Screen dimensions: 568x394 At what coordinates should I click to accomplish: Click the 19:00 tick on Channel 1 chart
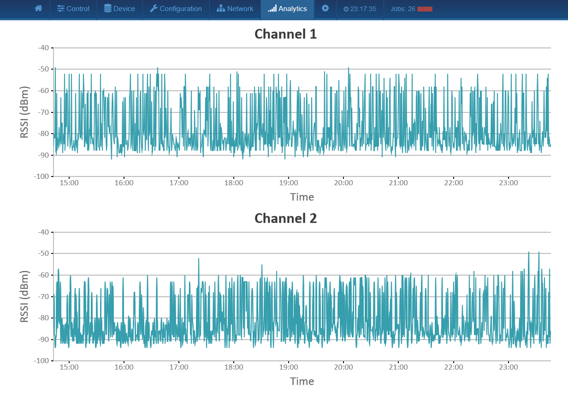point(289,183)
